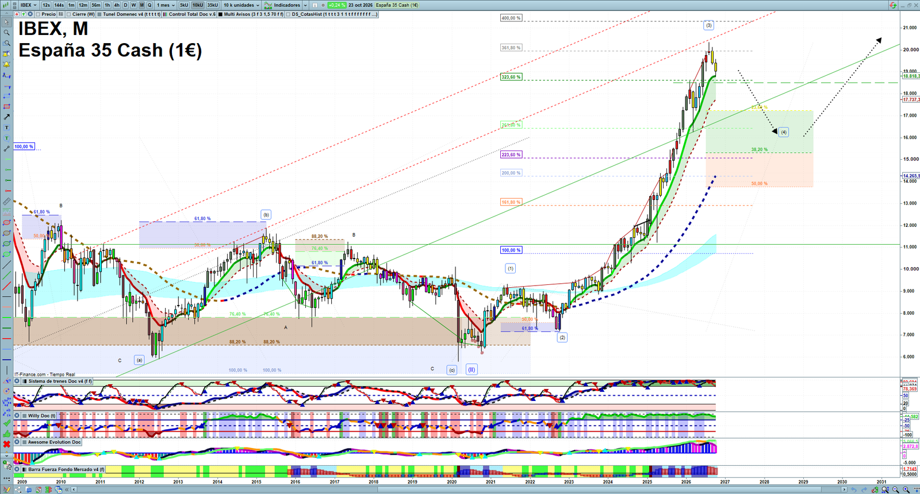Select the 12m timeframe
Screen dimensions: 920x494
point(83,5)
